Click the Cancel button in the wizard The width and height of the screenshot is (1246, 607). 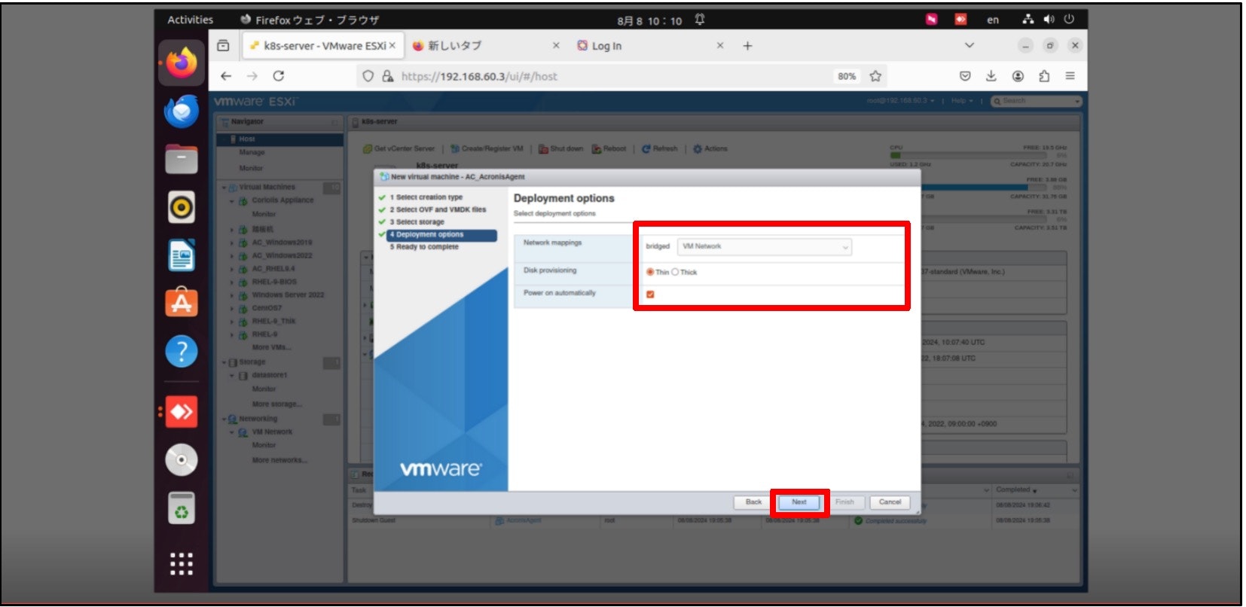[x=890, y=502]
